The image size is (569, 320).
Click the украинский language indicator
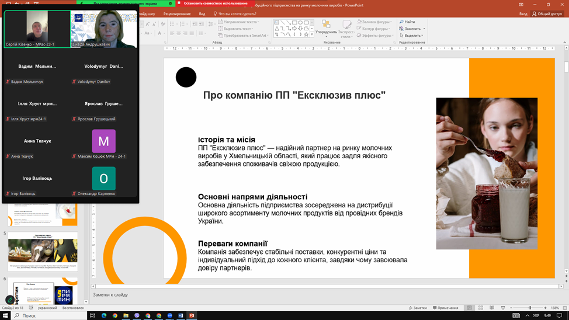[x=47, y=308]
